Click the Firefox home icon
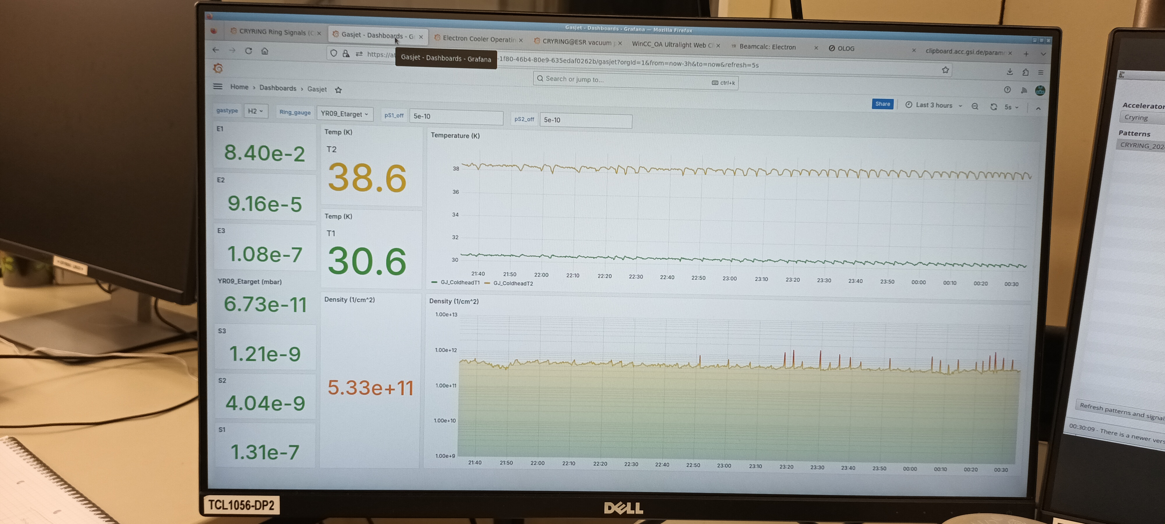The width and height of the screenshot is (1165, 524). tap(265, 51)
